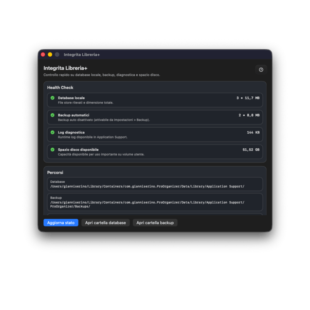The width and height of the screenshot is (310, 310).
Task: Click the Database path under Percorsi
Action: 147,186
